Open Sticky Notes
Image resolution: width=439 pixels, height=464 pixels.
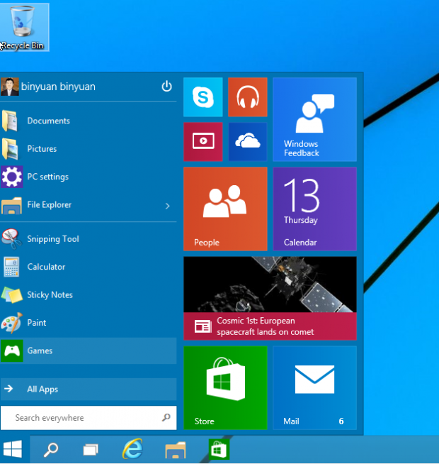(x=89, y=294)
